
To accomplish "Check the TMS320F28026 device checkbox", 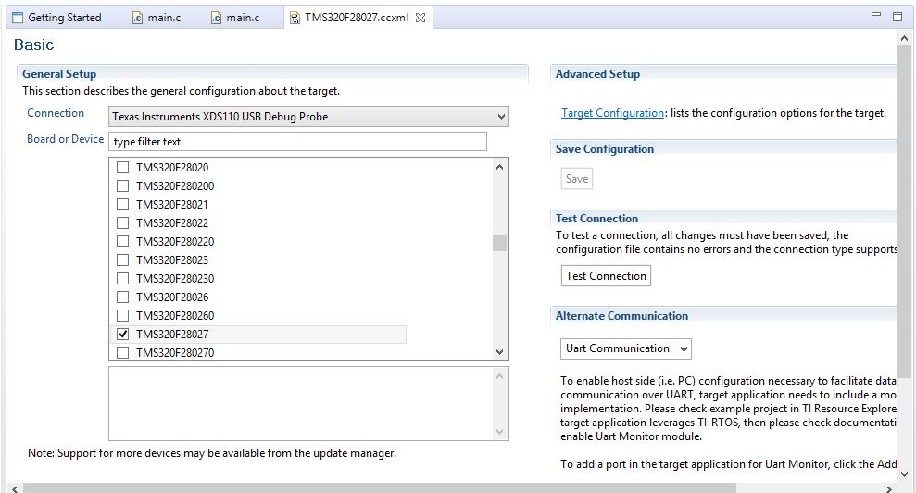I will 122,297.
